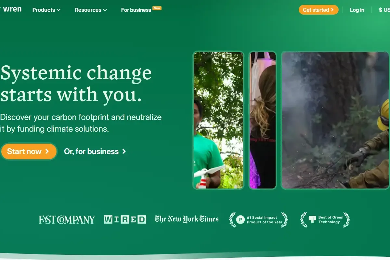This screenshot has height=260, width=390.
Task: Click the Start now button
Action: 29,151
